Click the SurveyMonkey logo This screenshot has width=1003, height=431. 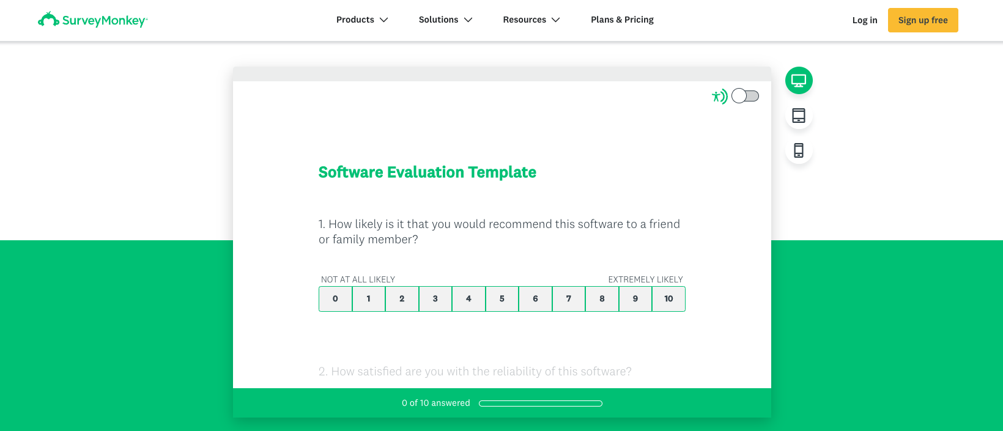pyautogui.click(x=93, y=20)
